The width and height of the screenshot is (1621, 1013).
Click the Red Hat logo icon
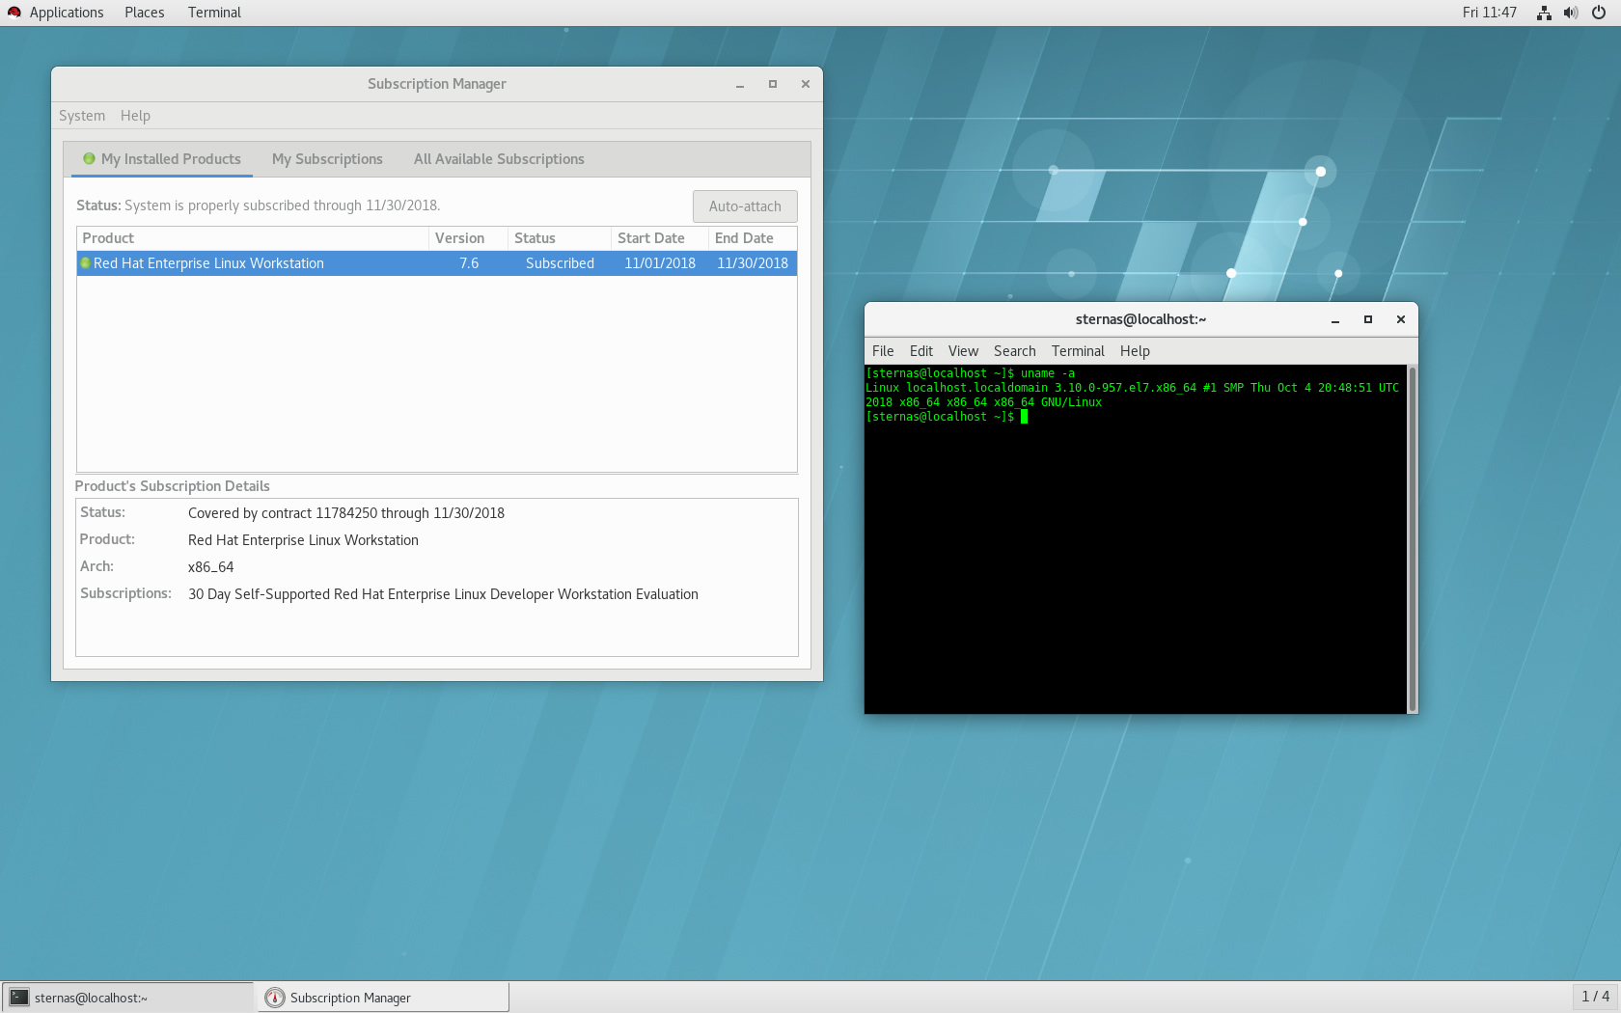[14, 13]
